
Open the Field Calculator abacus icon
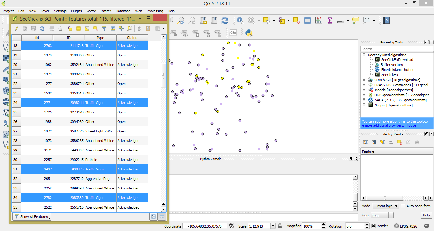318,21
